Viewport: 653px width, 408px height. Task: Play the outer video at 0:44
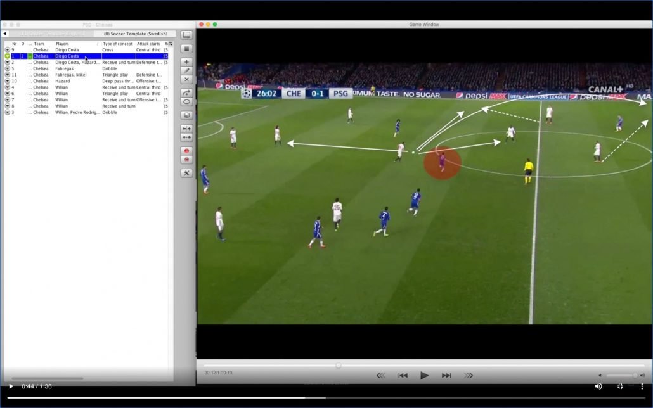(11, 386)
